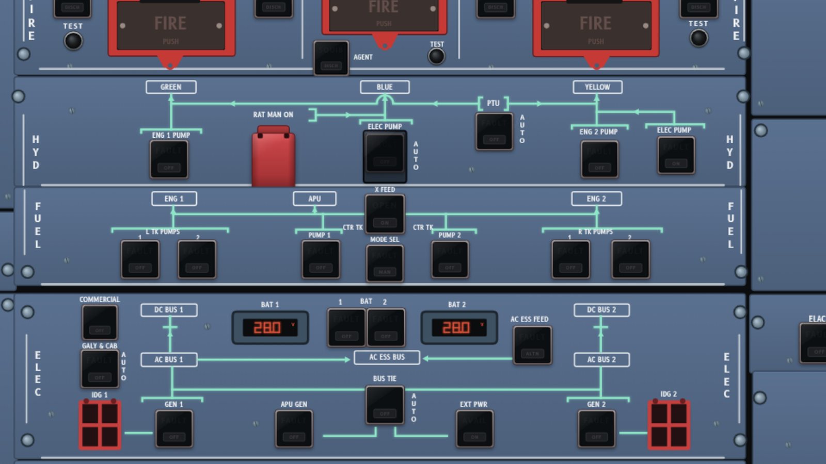826x464 pixels.
Task: Open the fuel X FEED valve
Action: pyautogui.click(x=385, y=214)
